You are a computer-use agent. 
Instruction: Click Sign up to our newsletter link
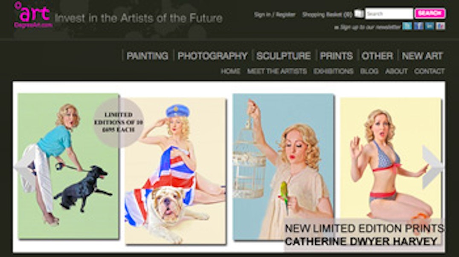click(367, 27)
